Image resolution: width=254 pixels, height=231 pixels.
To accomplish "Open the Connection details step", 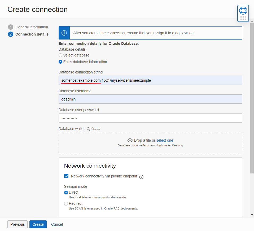I will coord(32,34).
